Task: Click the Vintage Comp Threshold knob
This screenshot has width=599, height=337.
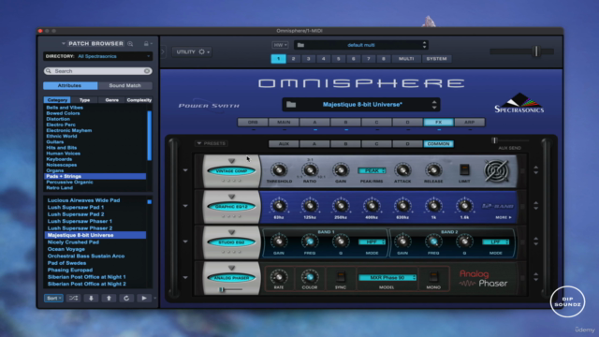Action: coord(279,170)
